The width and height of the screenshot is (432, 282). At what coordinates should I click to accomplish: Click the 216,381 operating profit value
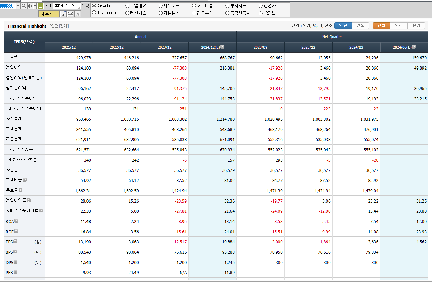(227, 68)
